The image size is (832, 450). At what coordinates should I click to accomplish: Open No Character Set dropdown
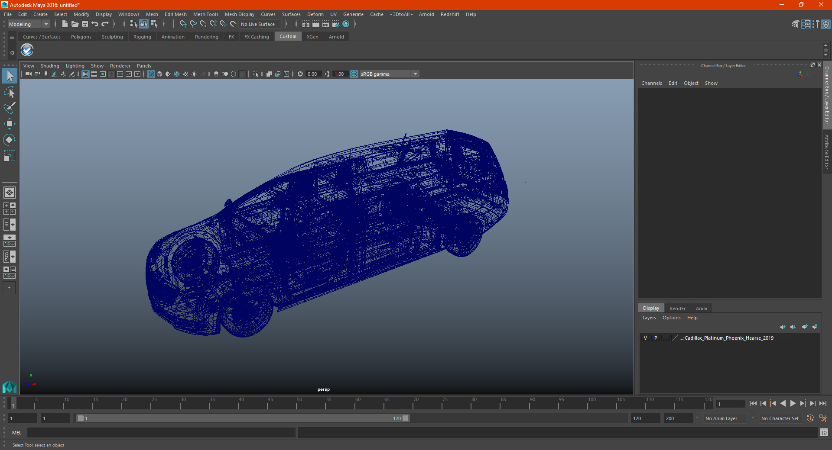pos(781,418)
